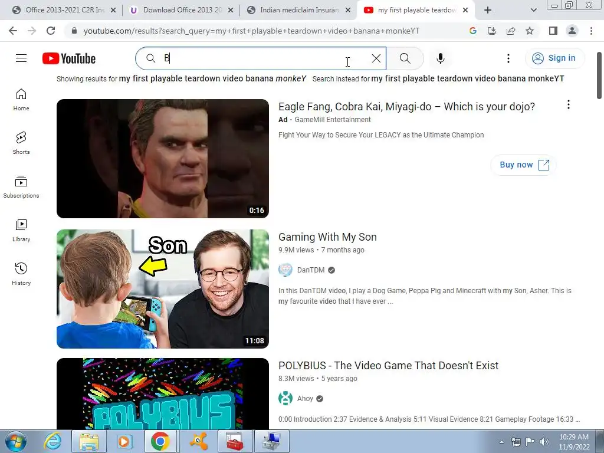Open Gaming With My Son video title
Screen dimensions: 604x453
pos(327,237)
